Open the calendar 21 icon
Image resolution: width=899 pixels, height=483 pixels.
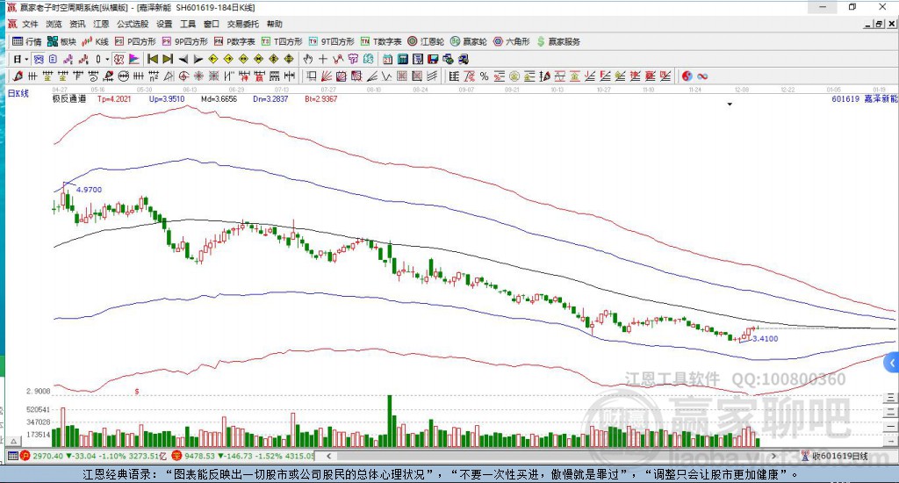coord(387,59)
